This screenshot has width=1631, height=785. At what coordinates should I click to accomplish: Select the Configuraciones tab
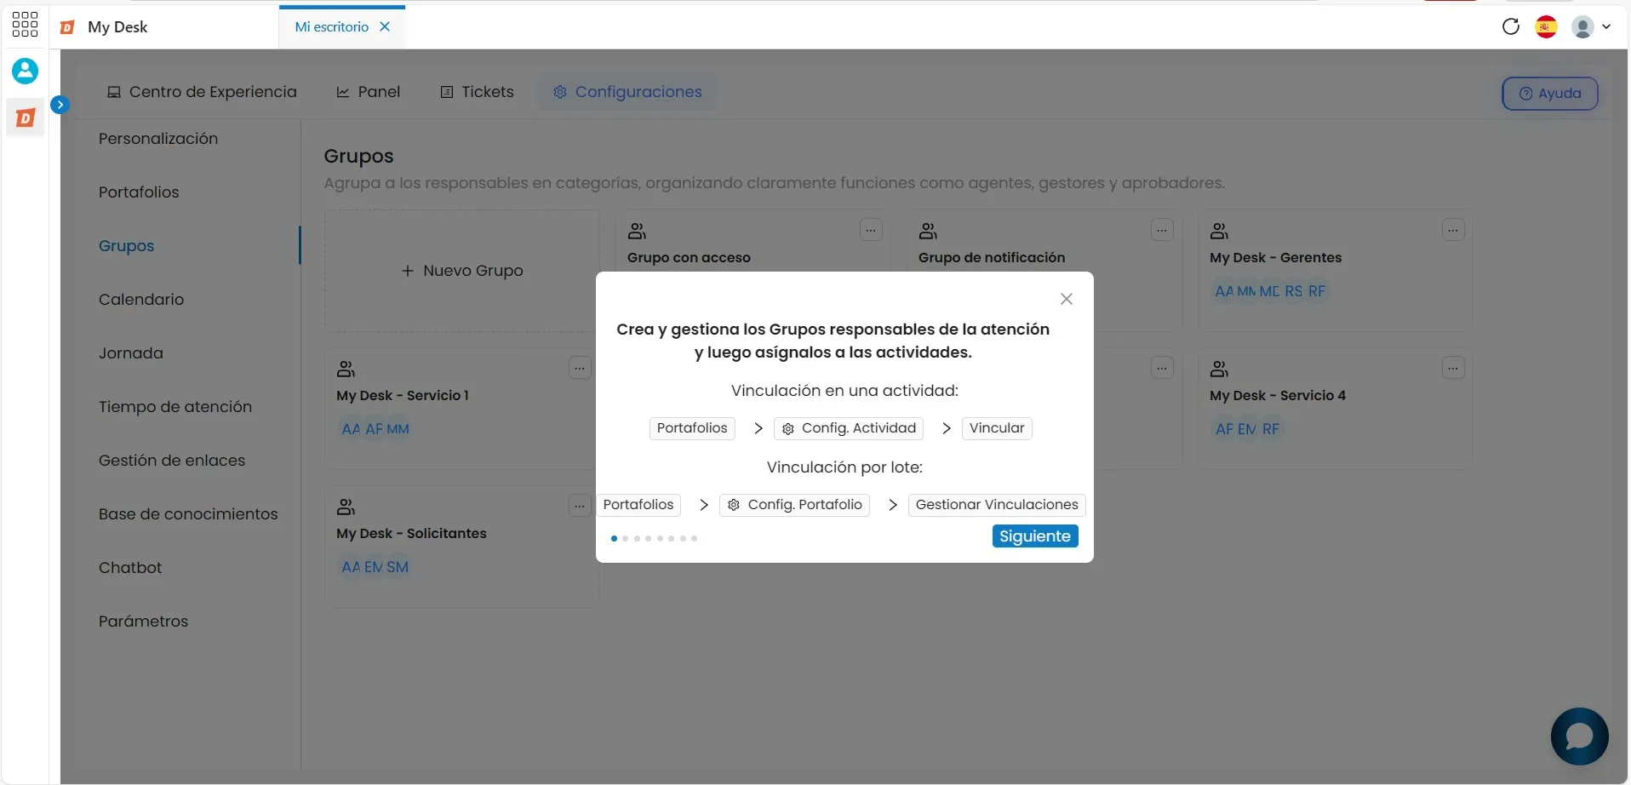(627, 92)
